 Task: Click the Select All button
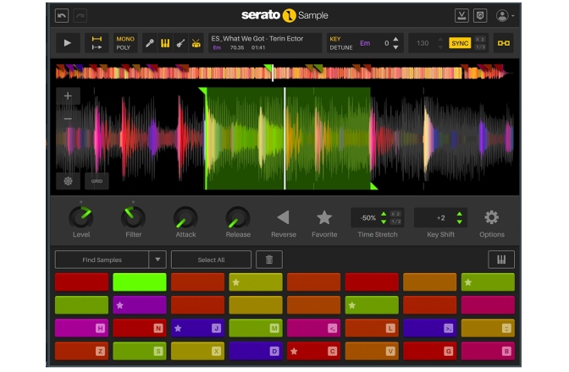pyautogui.click(x=211, y=260)
